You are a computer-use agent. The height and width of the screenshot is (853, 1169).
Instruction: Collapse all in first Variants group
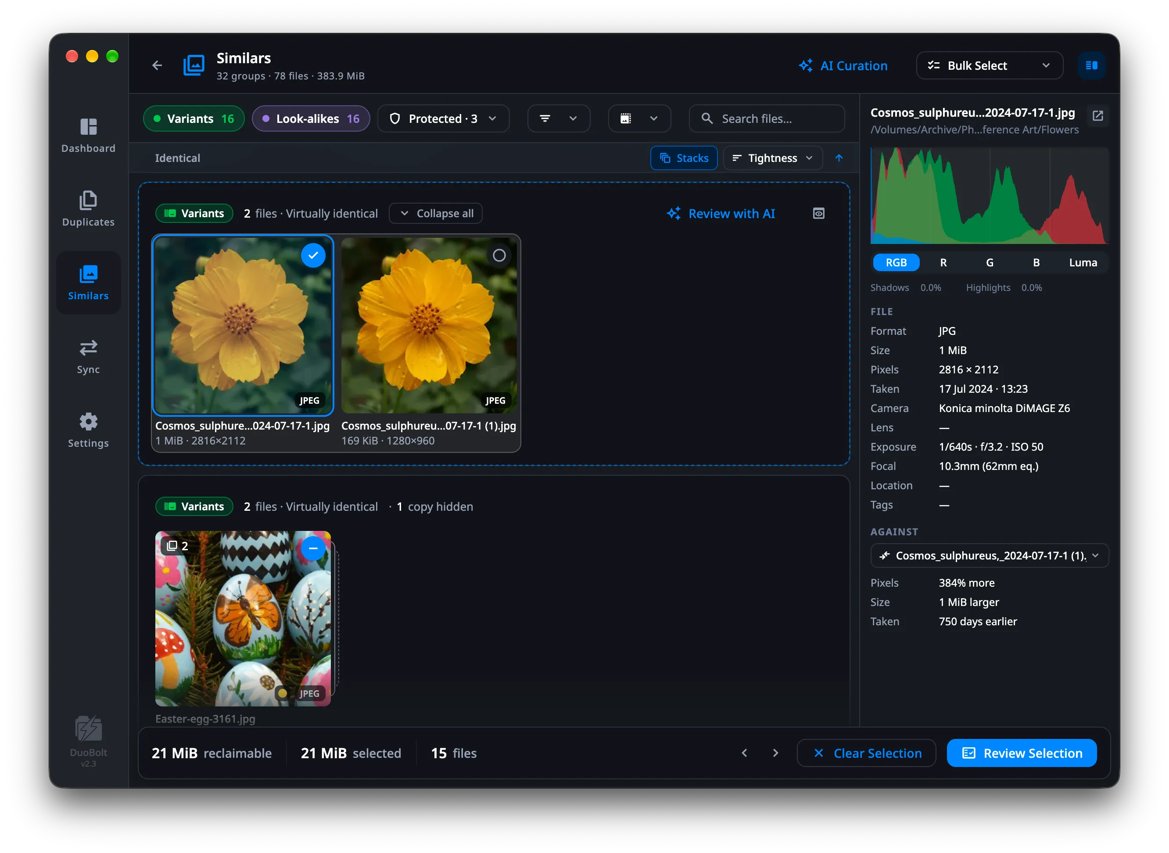click(435, 214)
